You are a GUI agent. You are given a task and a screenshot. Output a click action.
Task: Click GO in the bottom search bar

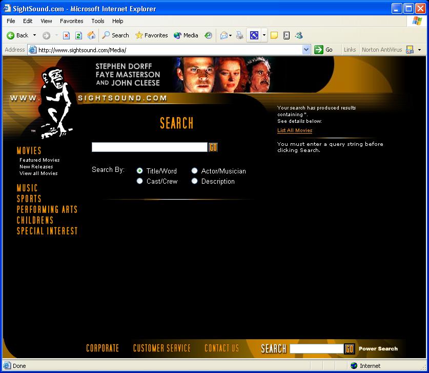tap(350, 349)
